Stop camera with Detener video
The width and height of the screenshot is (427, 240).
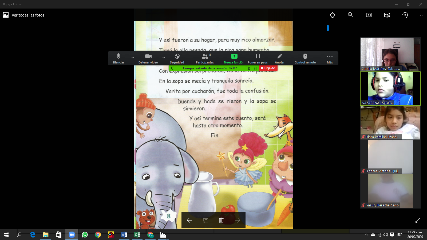click(148, 58)
